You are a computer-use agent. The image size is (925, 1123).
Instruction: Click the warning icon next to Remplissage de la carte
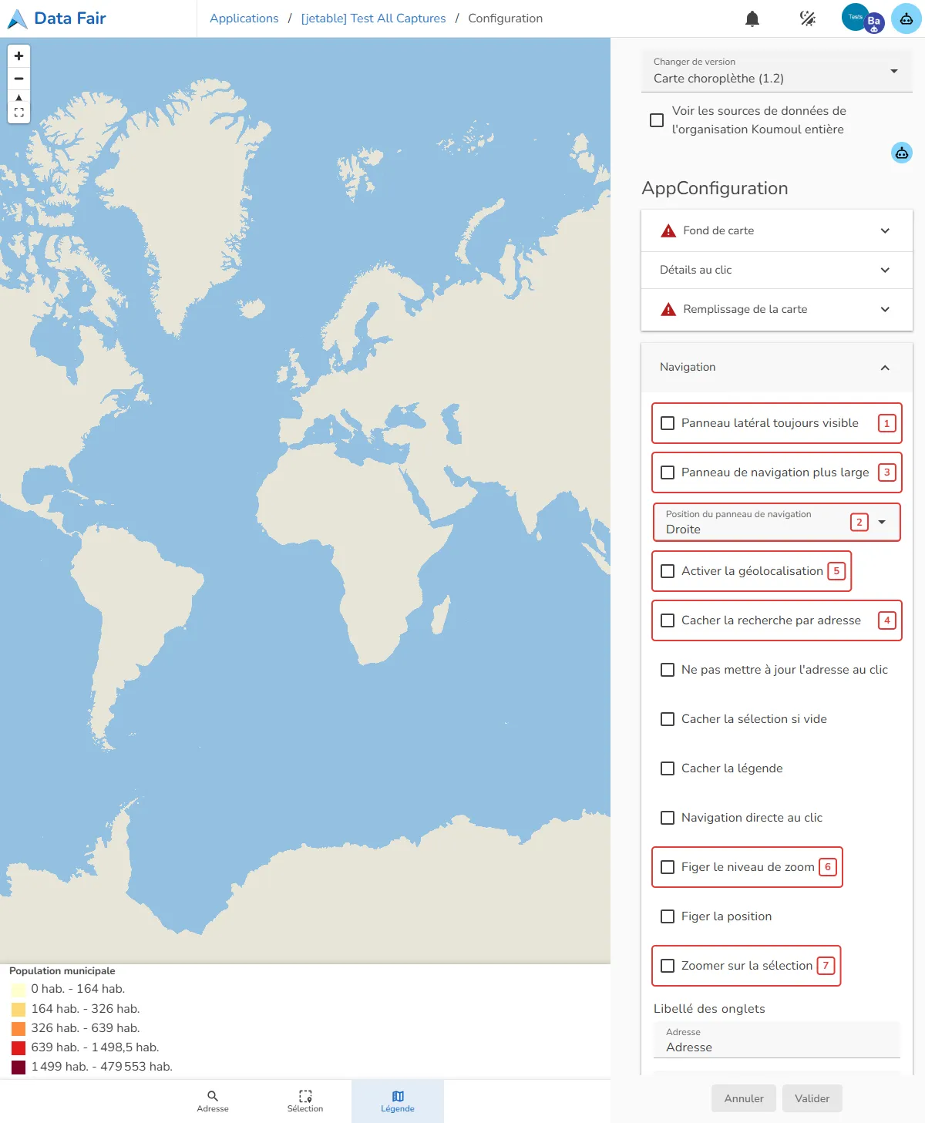668,309
